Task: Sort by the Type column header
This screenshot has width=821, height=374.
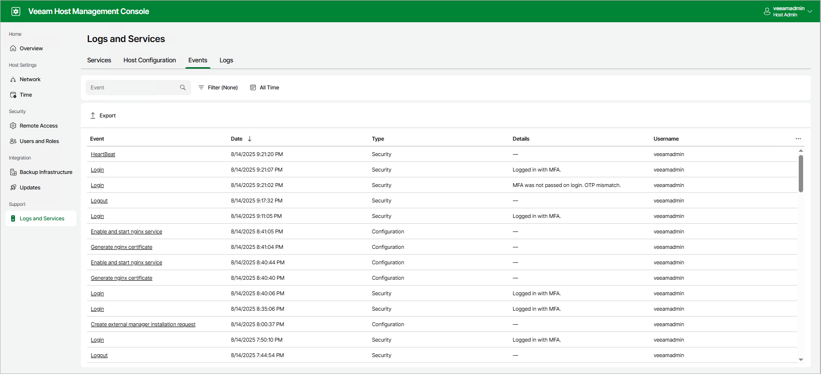Action: (378, 139)
